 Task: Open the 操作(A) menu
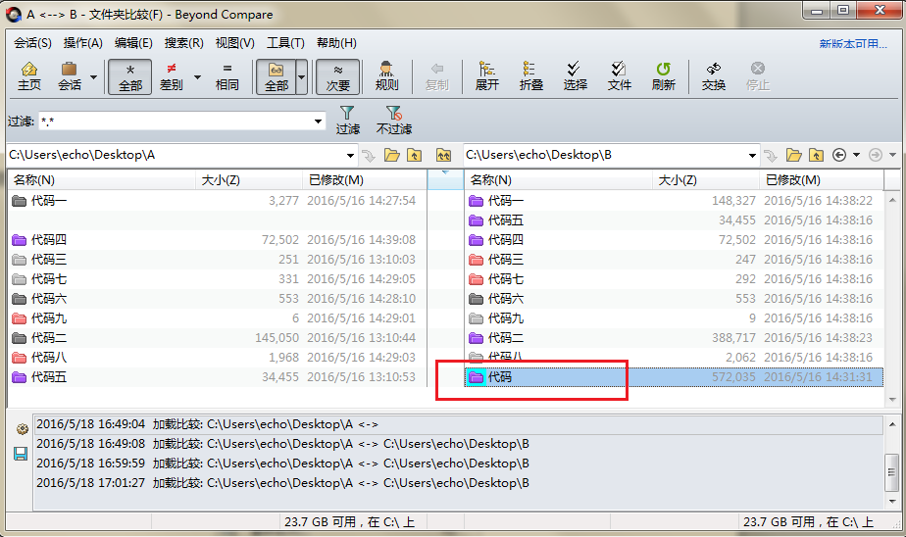tap(83, 43)
